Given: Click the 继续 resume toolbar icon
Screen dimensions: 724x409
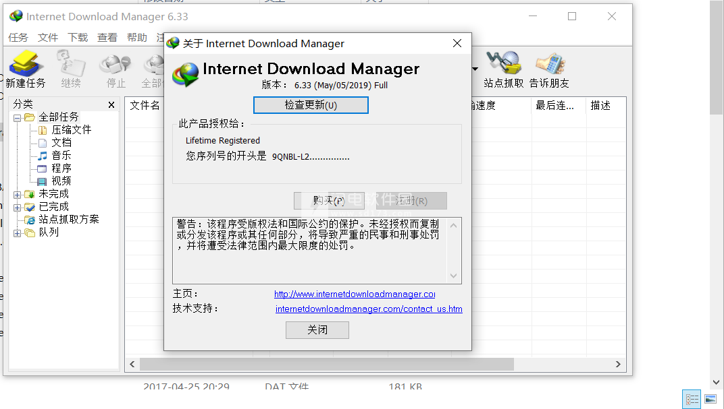Looking at the screenshot, I should coord(71,69).
